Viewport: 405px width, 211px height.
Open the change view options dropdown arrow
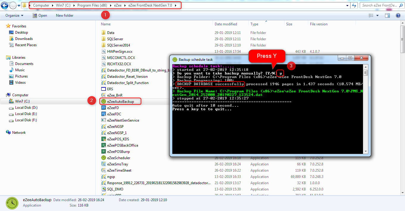[378, 15]
